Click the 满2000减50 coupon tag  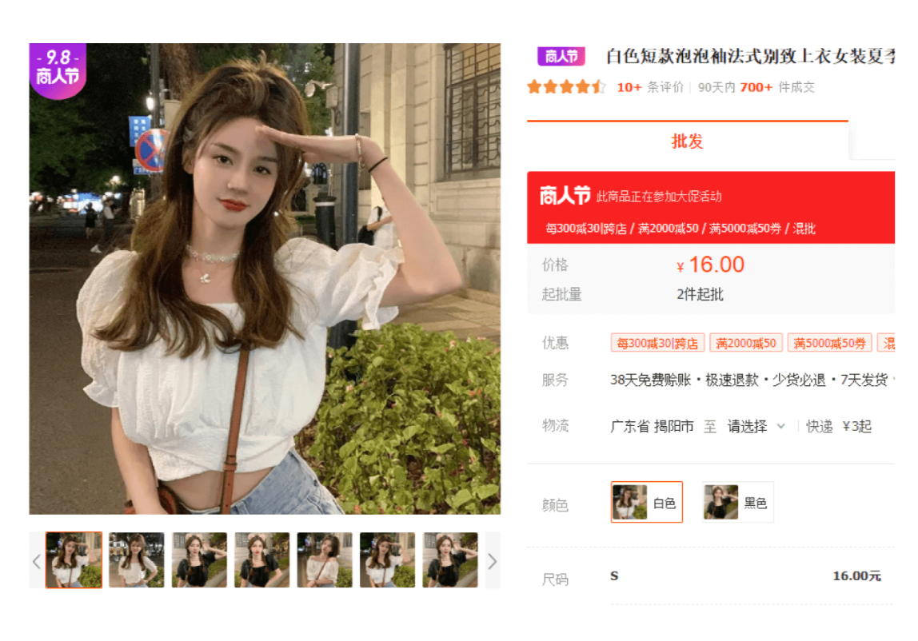(745, 343)
